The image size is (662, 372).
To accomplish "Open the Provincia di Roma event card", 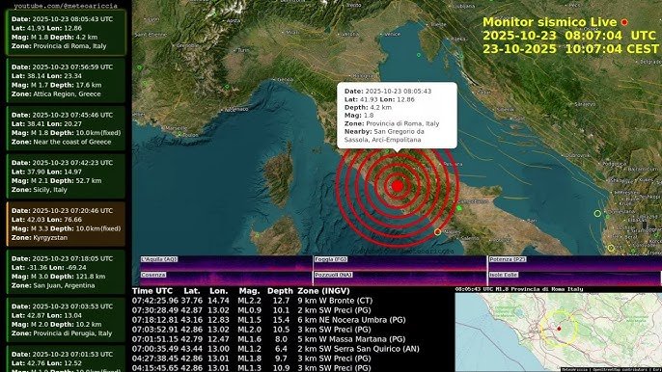I will (x=66, y=33).
